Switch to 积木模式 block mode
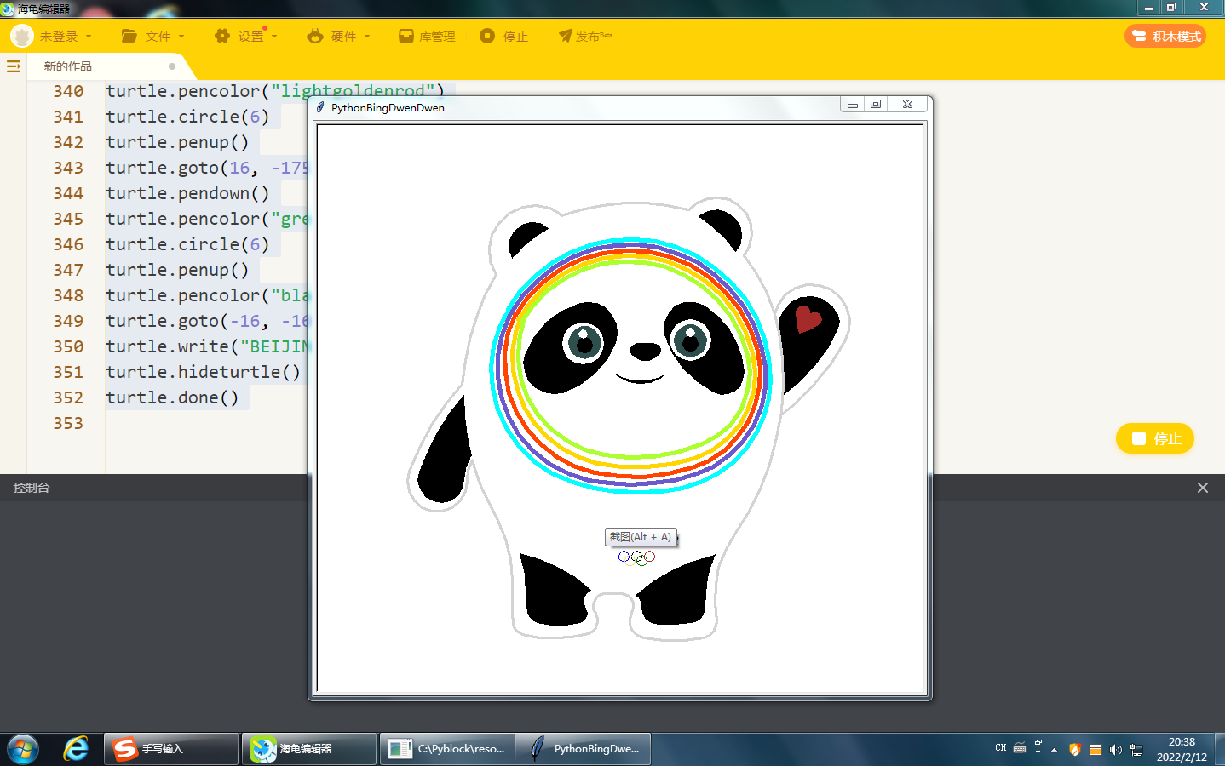 pos(1165,37)
